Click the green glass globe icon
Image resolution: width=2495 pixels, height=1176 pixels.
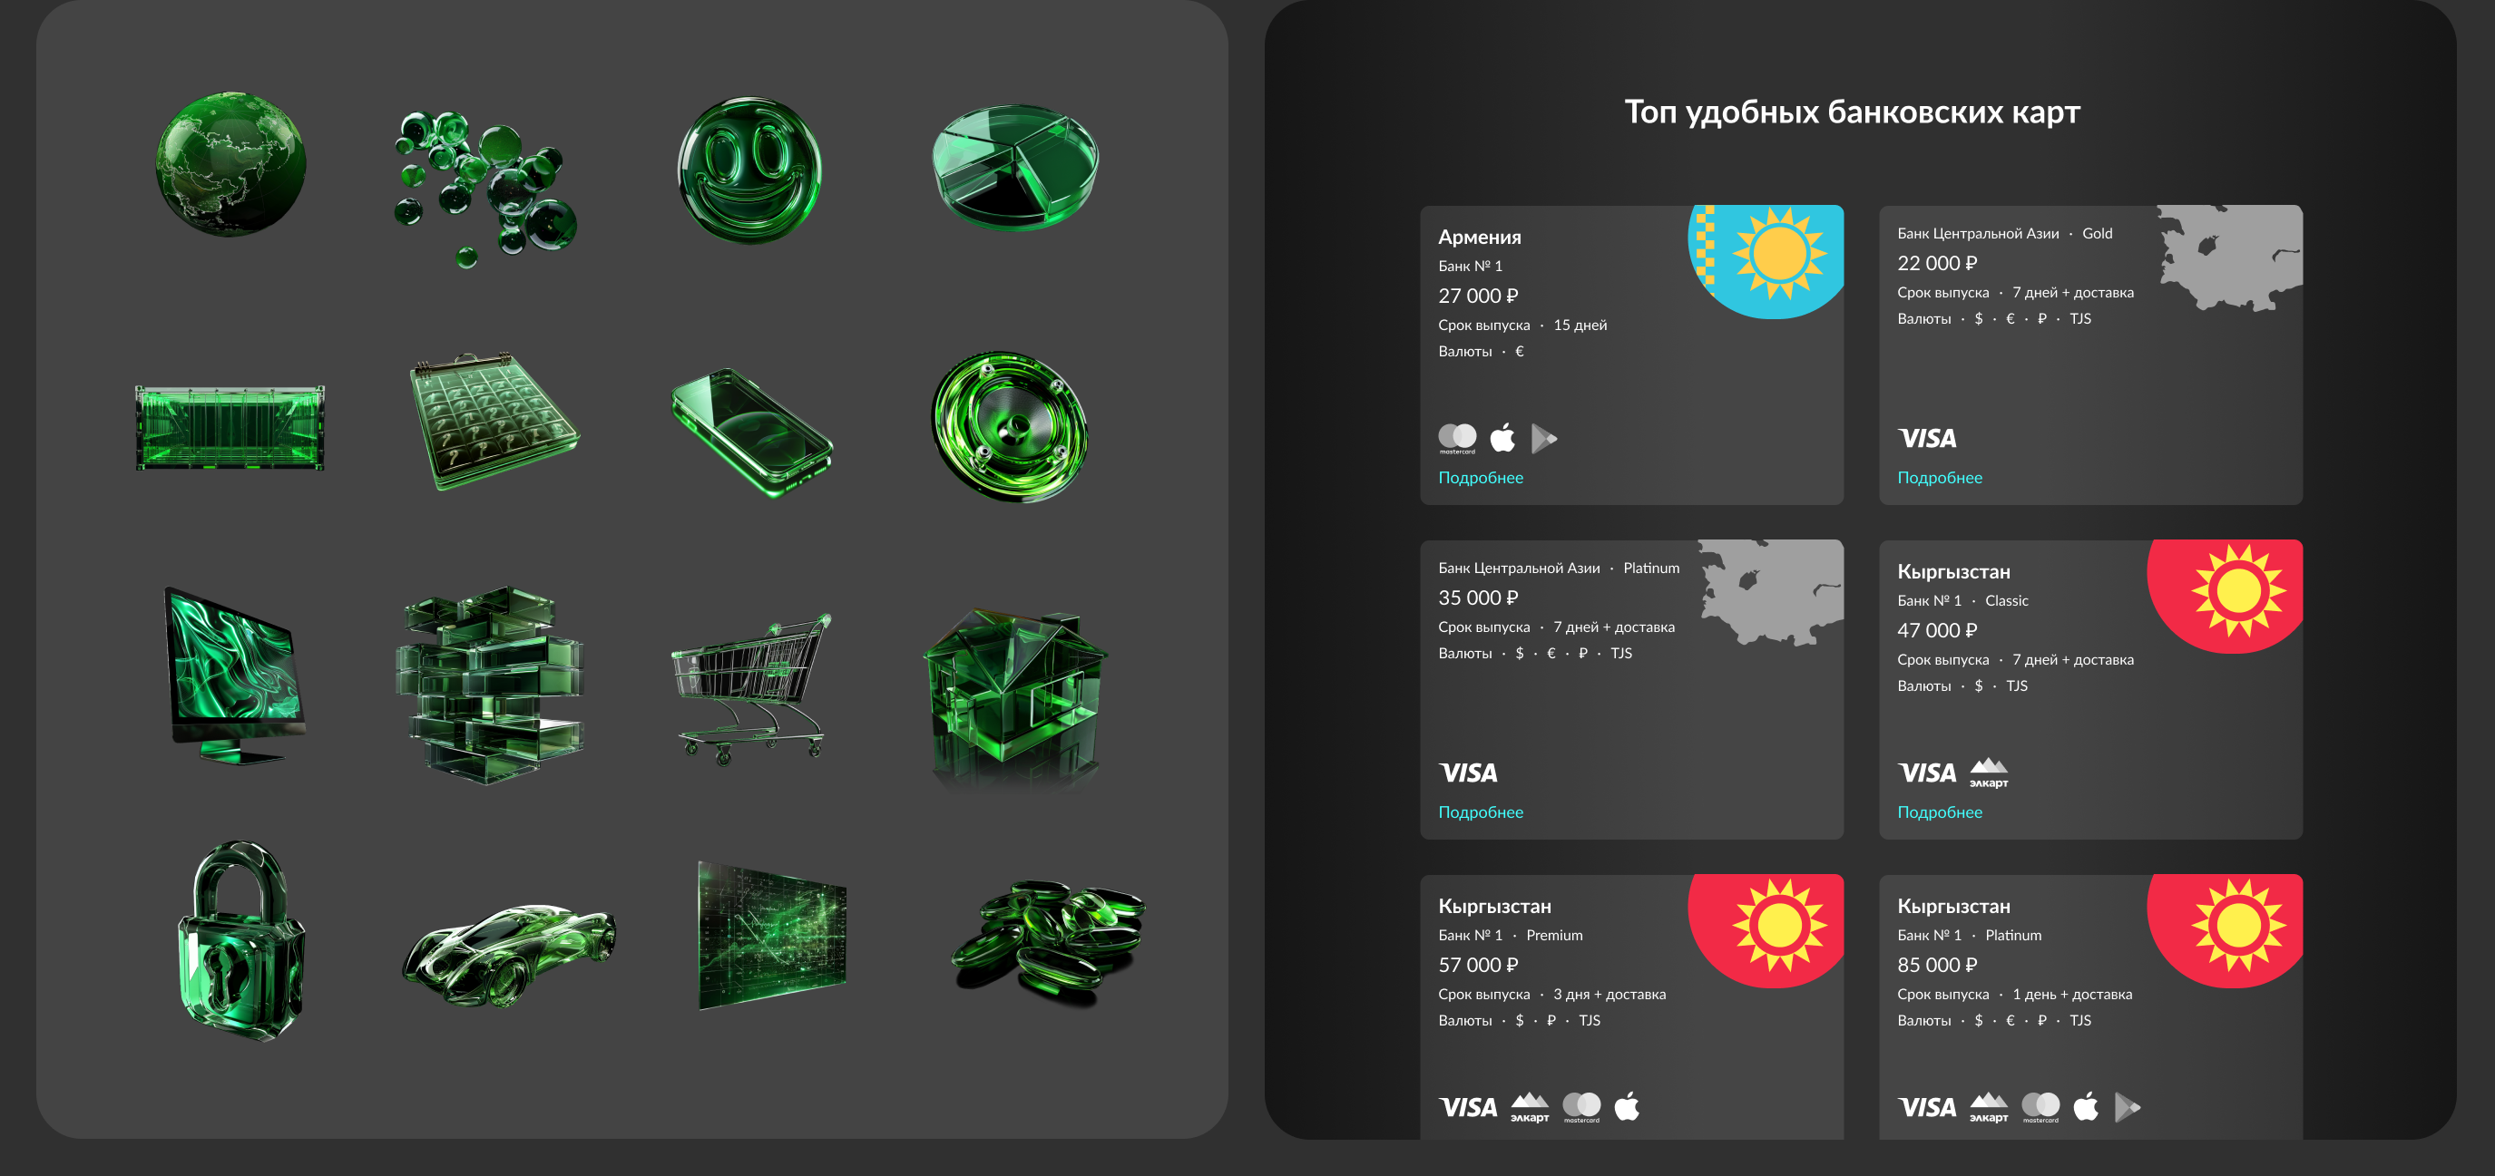click(230, 163)
